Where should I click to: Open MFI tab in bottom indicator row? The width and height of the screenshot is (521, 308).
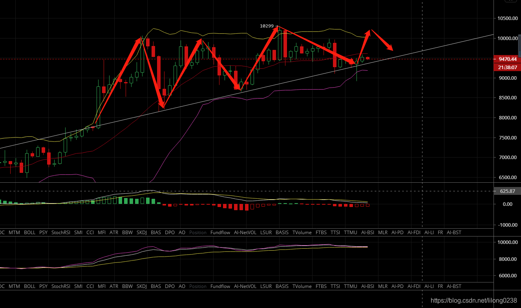[x=102, y=286]
